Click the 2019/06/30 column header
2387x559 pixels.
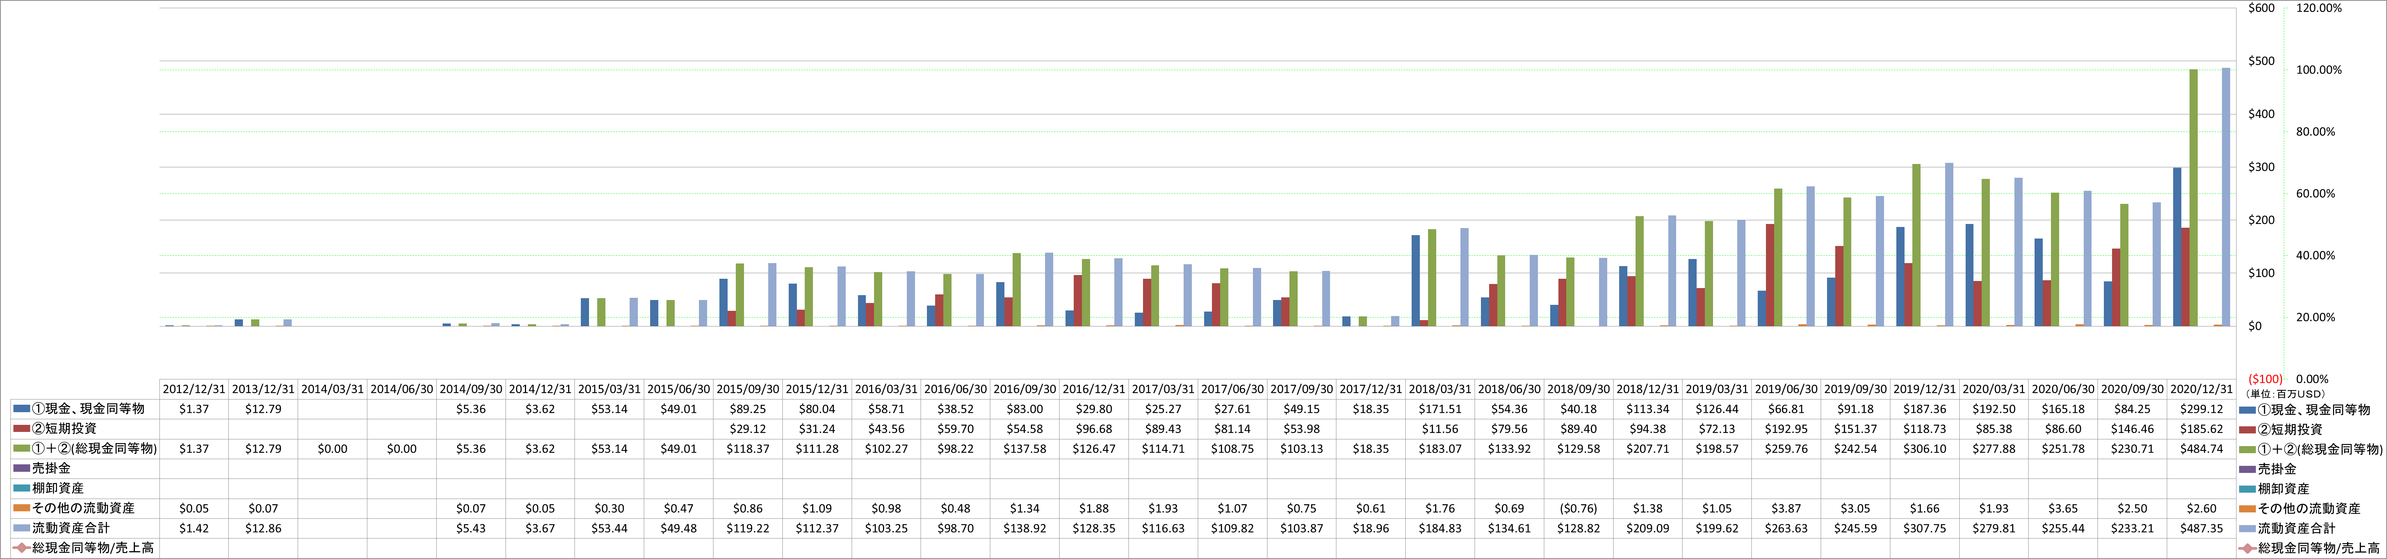point(1786,389)
